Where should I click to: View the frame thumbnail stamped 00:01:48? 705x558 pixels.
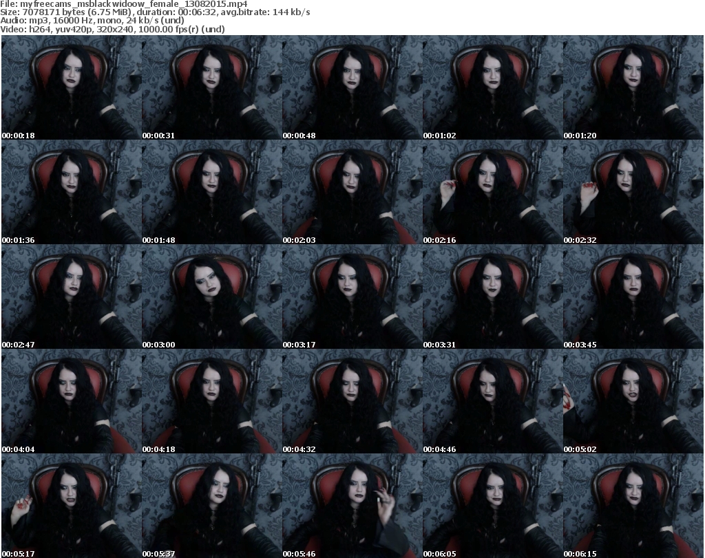(212, 192)
